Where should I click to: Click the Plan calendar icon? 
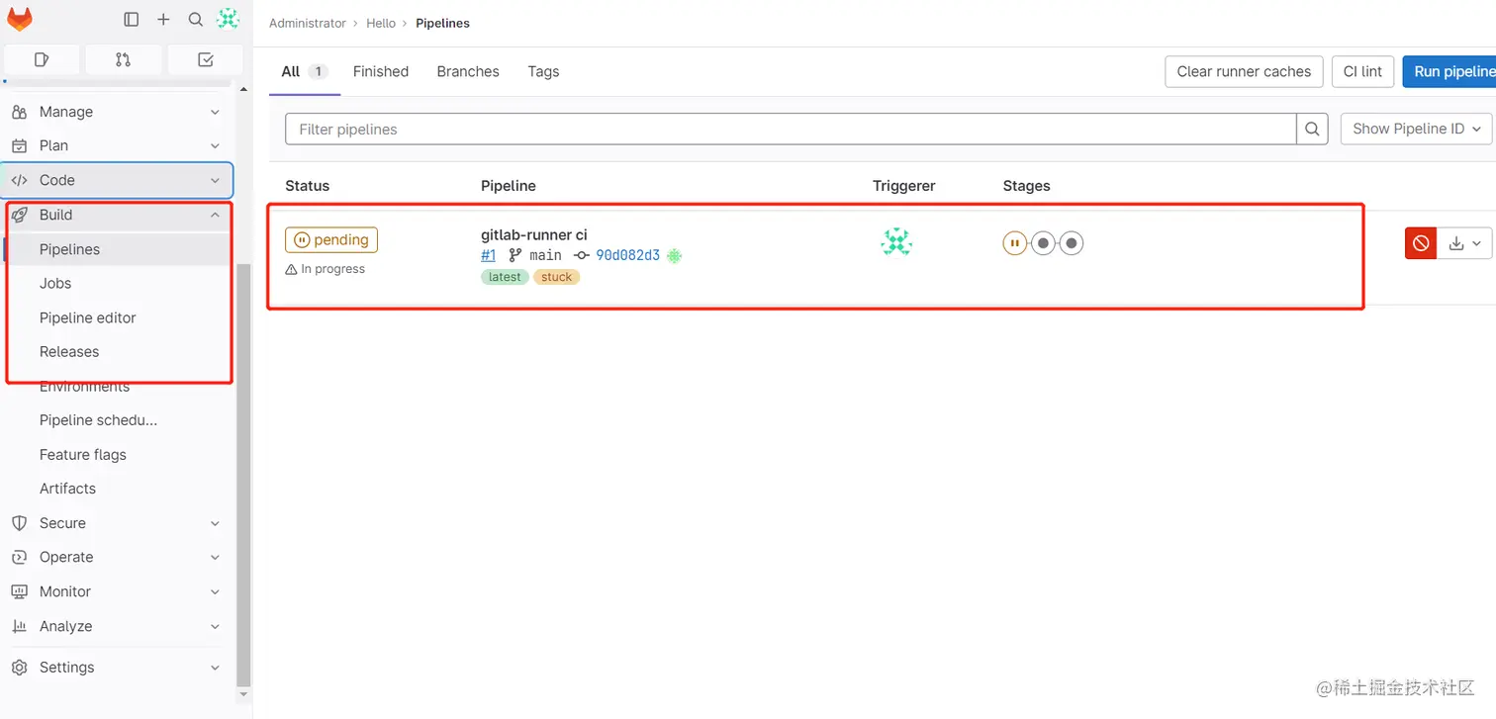20,145
